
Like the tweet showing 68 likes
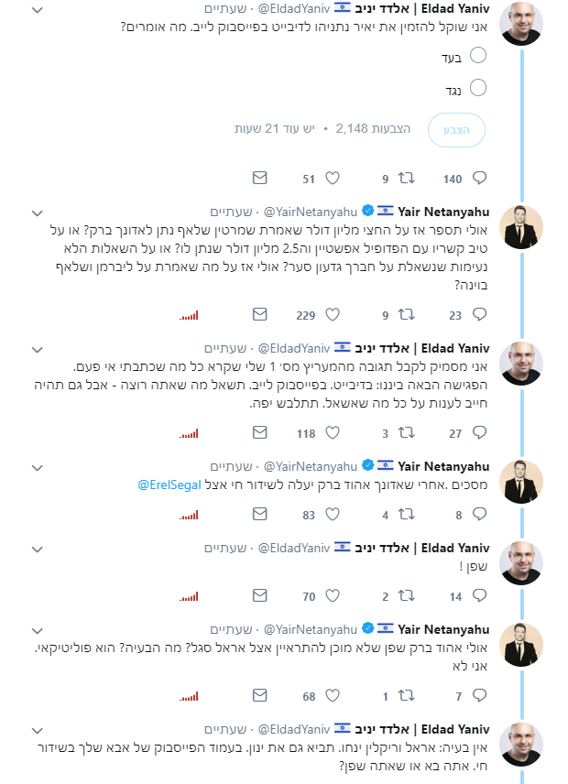pyautogui.click(x=333, y=696)
